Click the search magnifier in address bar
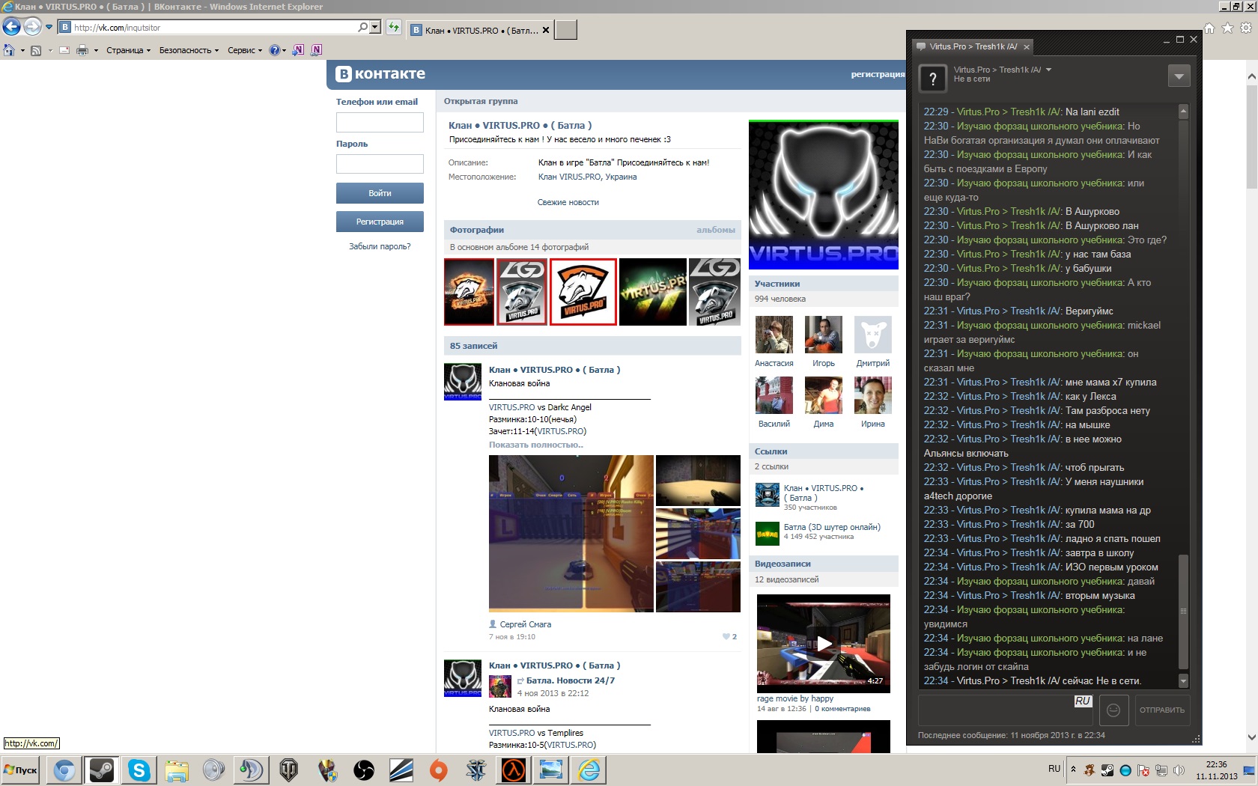The width and height of the screenshot is (1258, 786). point(362,27)
